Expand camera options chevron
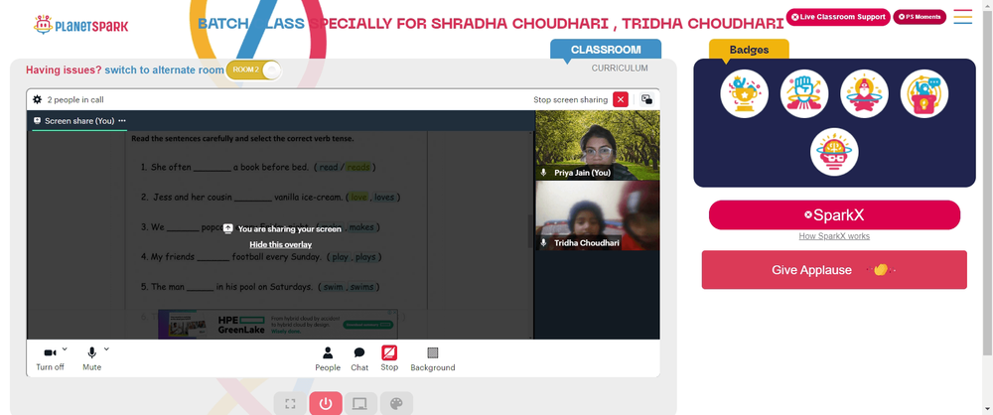The image size is (993, 415). click(x=65, y=348)
